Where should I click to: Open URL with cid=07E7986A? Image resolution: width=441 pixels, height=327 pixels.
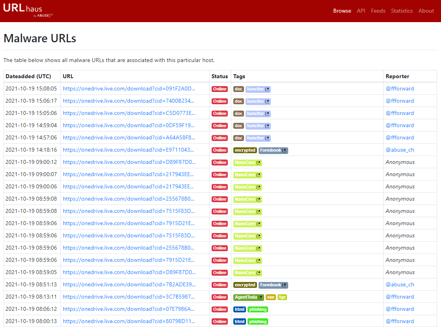129,309
